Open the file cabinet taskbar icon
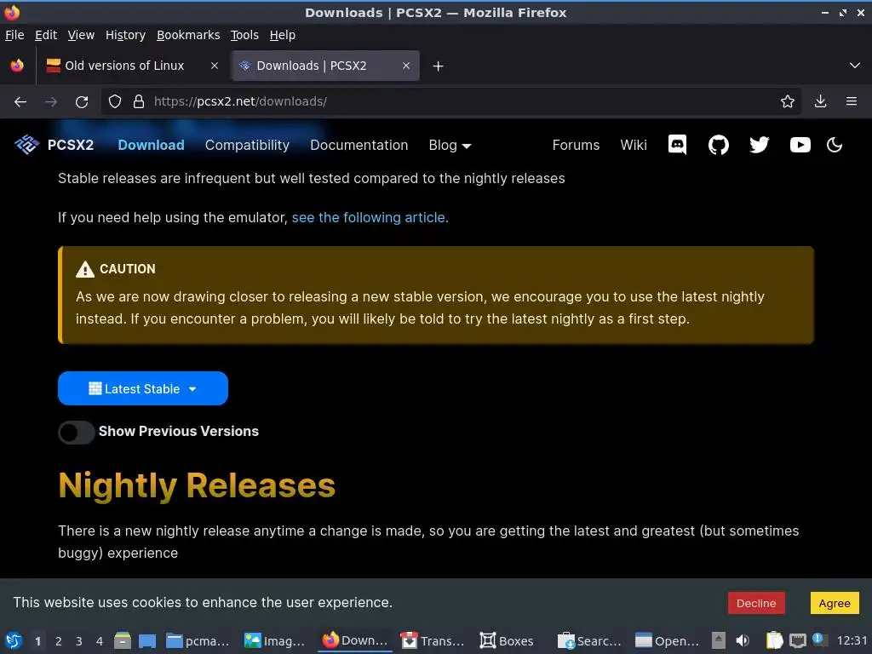 [123, 640]
